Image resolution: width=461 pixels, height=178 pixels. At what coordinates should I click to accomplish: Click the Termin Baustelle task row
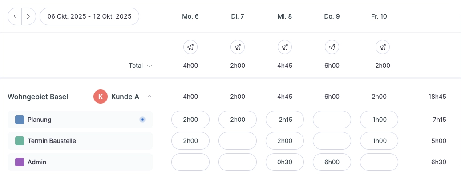pyautogui.click(x=80, y=141)
